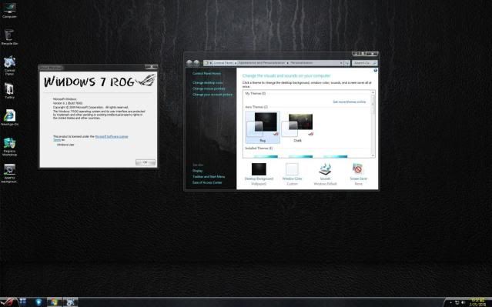Expand breadcrumb arrow after Control Panel
This screenshot has height=307, width=492.
(x=236, y=63)
